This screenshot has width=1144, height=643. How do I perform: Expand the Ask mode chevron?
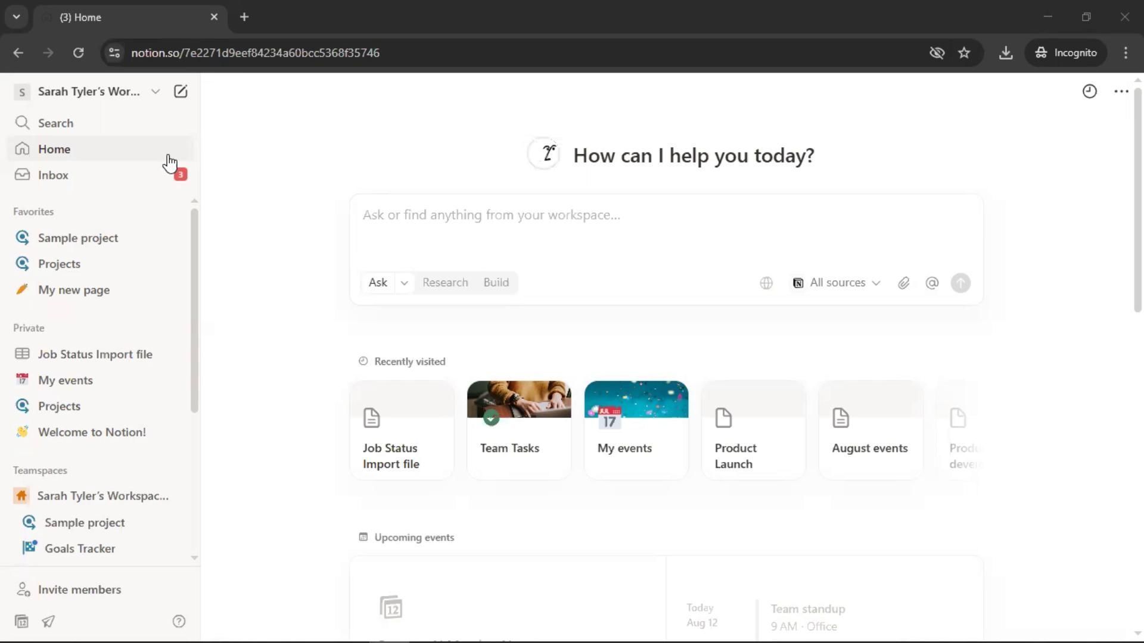pos(404,283)
